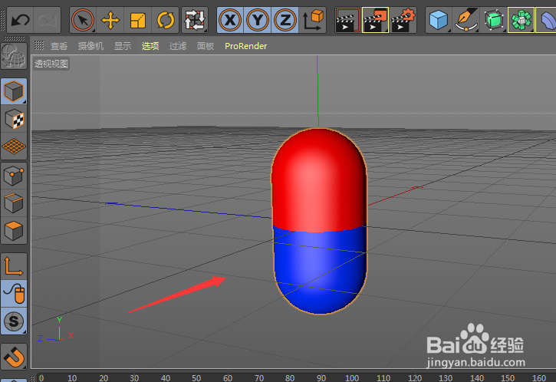This screenshot has height=382, width=556.
Task: Click Enable Axis L-shaped icon
Action: click(14, 266)
